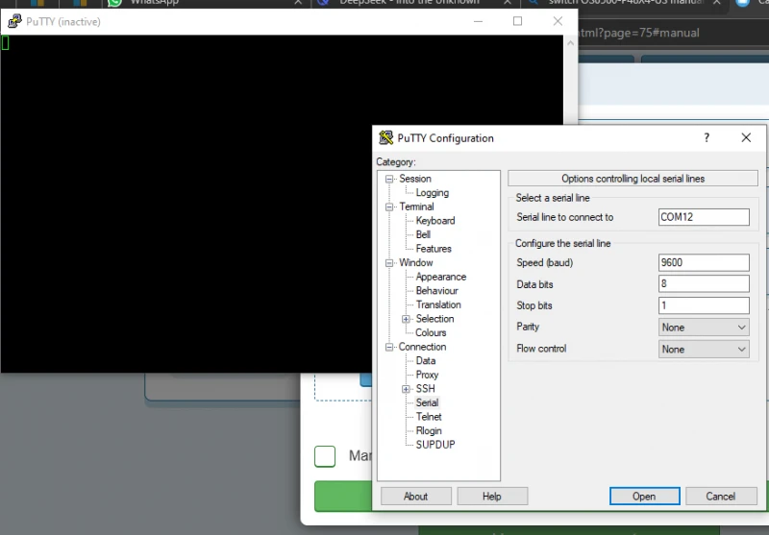Image resolution: width=769 pixels, height=535 pixels.
Task: Click the Serial line COM12 field
Action: 704,217
